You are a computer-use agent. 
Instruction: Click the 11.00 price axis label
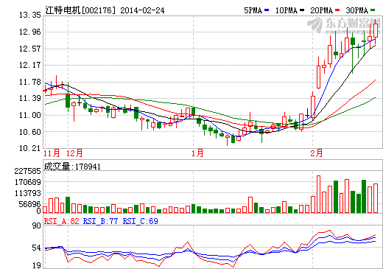[x=30, y=115]
